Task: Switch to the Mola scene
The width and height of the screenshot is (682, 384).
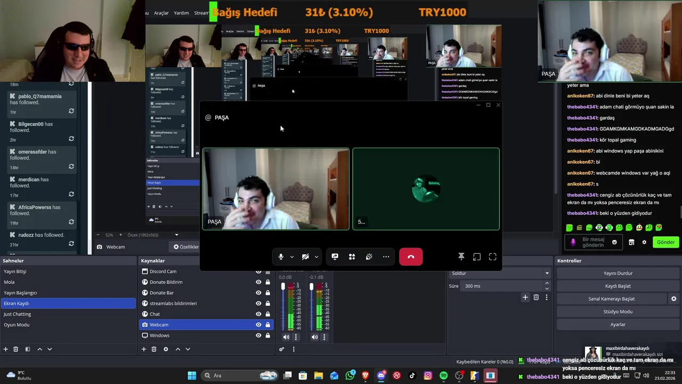Action: (x=68, y=282)
